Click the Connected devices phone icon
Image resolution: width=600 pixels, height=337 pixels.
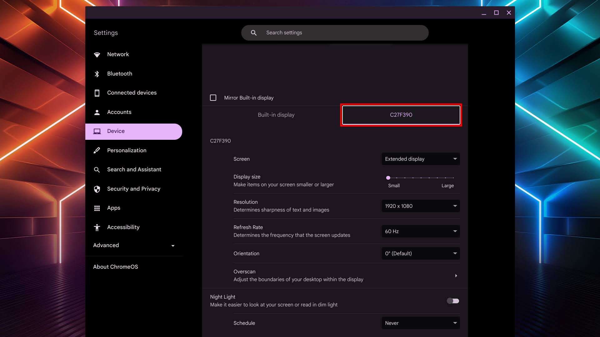click(97, 93)
